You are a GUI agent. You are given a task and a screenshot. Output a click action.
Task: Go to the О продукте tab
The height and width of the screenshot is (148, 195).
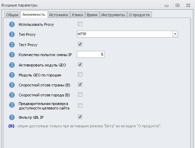[139, 15]
